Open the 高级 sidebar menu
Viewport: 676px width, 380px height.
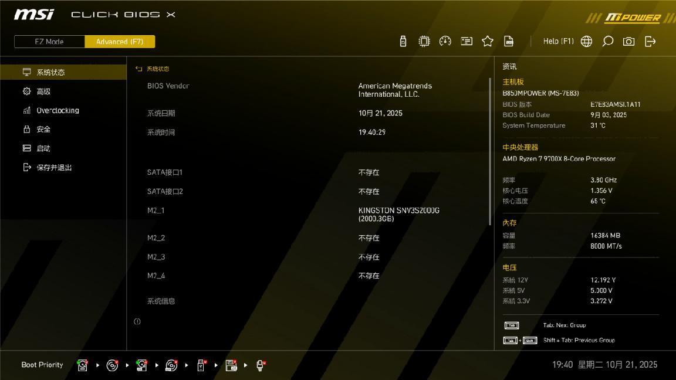pyautogui.click(x=63, y=91)
